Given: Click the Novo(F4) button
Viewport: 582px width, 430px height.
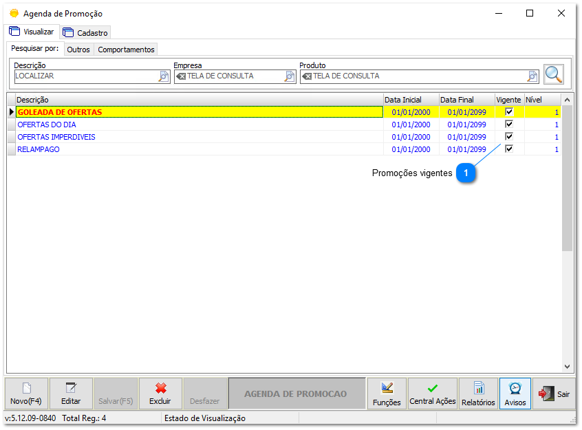Looking at the screenshot, I should click(x=25, y=393).
